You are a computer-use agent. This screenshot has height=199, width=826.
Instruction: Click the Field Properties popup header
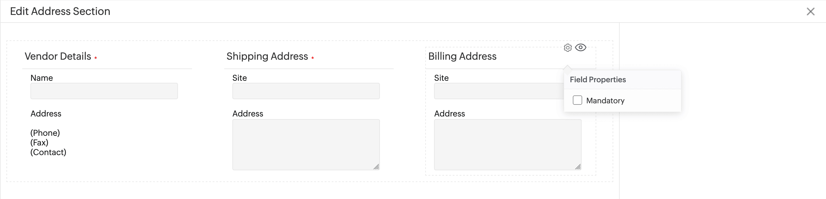pos(598,80)
